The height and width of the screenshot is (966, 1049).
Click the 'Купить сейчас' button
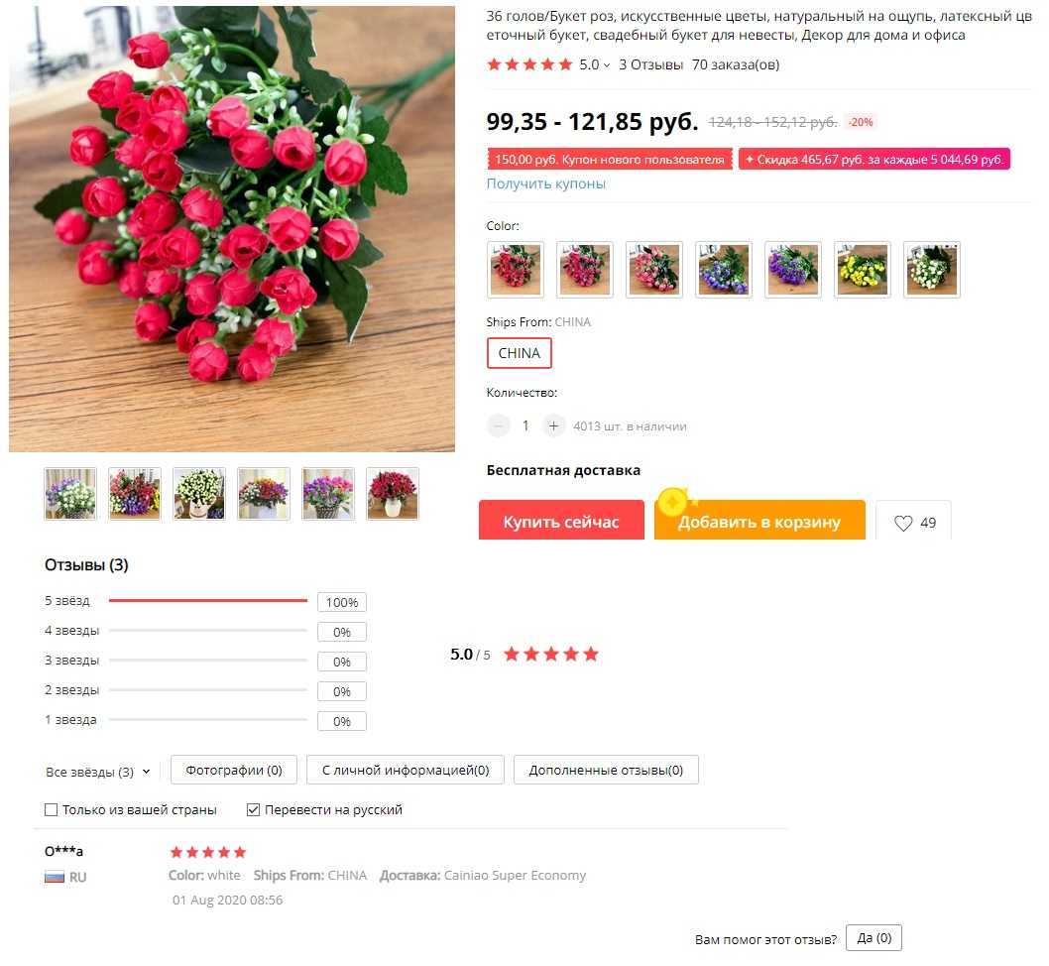(561, 521)
